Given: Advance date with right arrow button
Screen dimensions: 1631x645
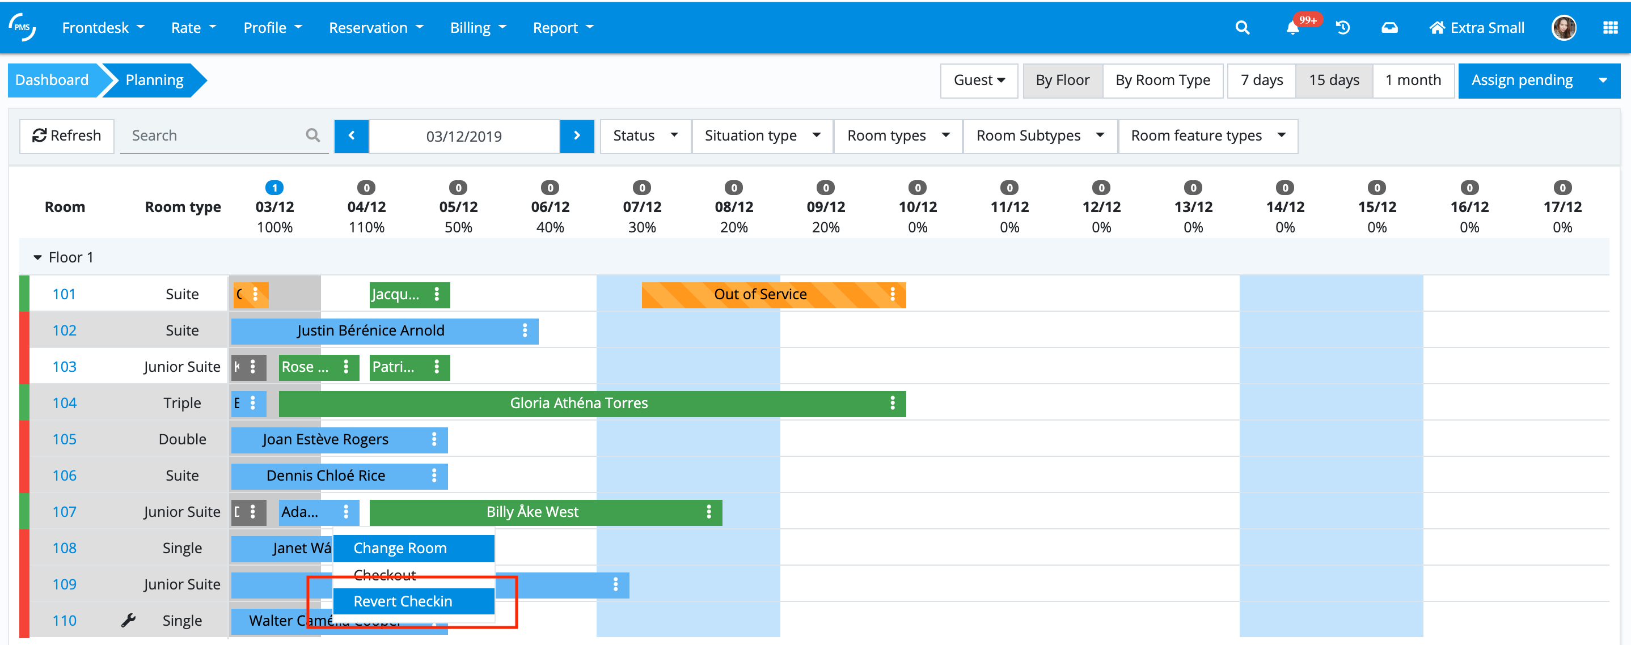Looking at the screenshot, I should coord(577,135).
